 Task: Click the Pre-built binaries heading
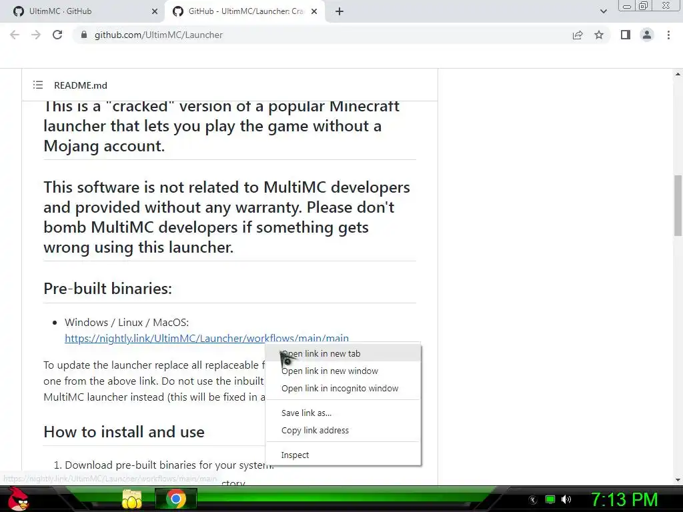coord(107,288)
